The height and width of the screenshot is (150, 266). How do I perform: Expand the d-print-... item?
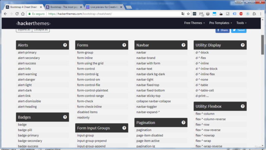click(220, 96)
